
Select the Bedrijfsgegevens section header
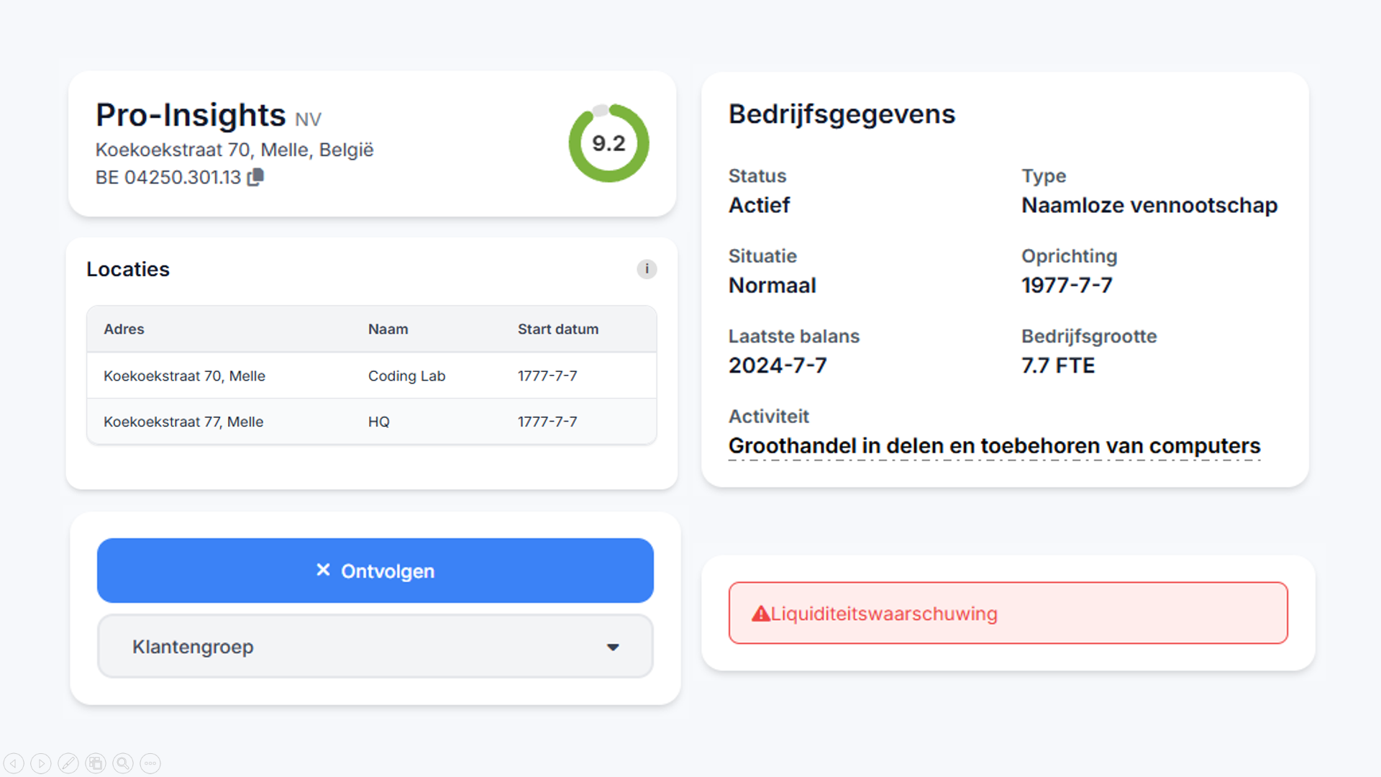[842, 114]
